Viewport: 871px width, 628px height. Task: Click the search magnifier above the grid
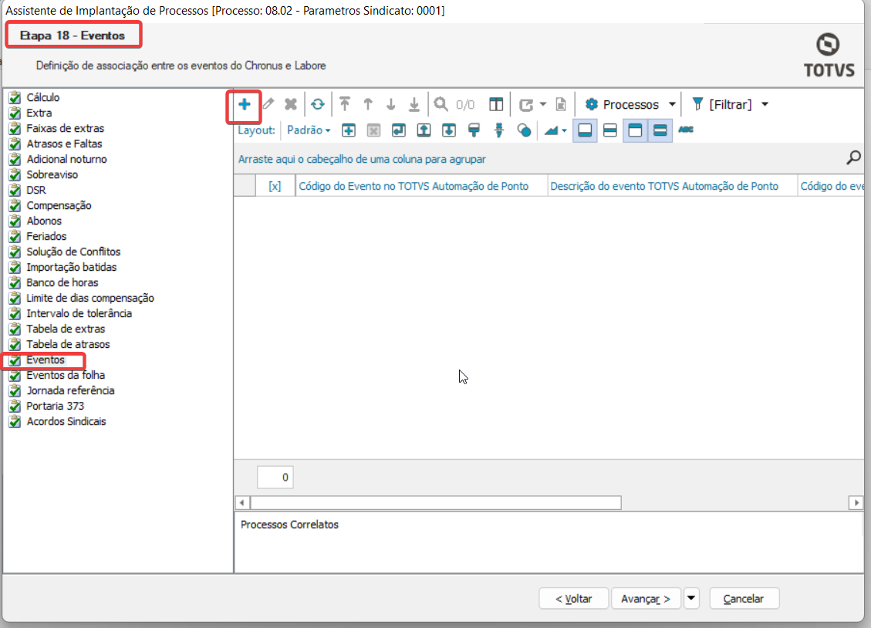coord(853,158)
